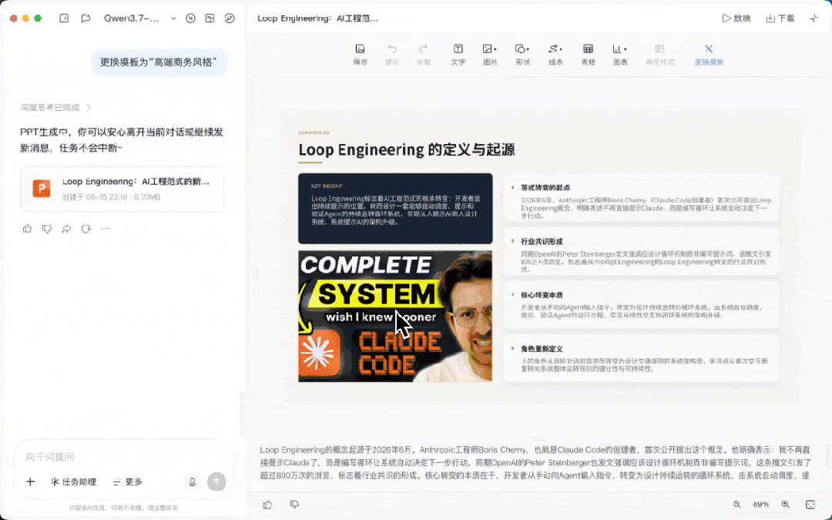Select the 角色重新定义 card
Image resolution: width=832 pixels, height=520 pixels.
click(x=642, y=358)
